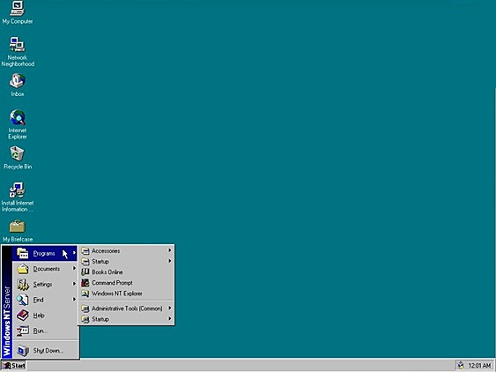Select the Recycle Bin icon
Viewport: 496px width, 372px height.
(18, 158)
